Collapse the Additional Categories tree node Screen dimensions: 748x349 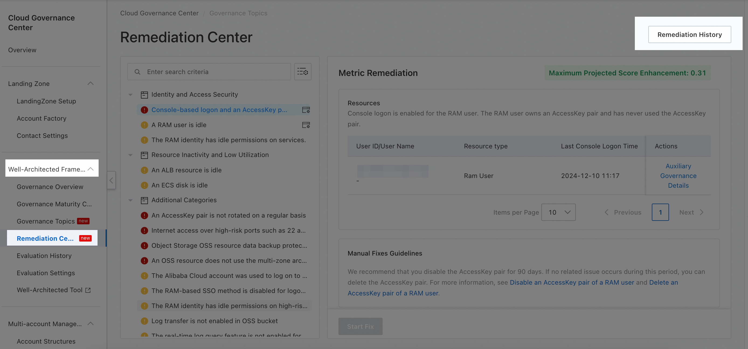(130, 200)
